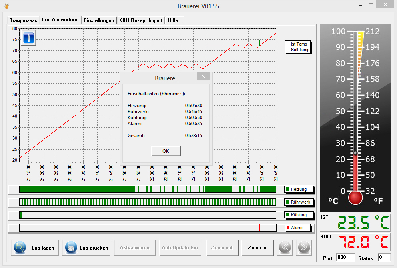Click the thermometer bulb graphic

355,197
